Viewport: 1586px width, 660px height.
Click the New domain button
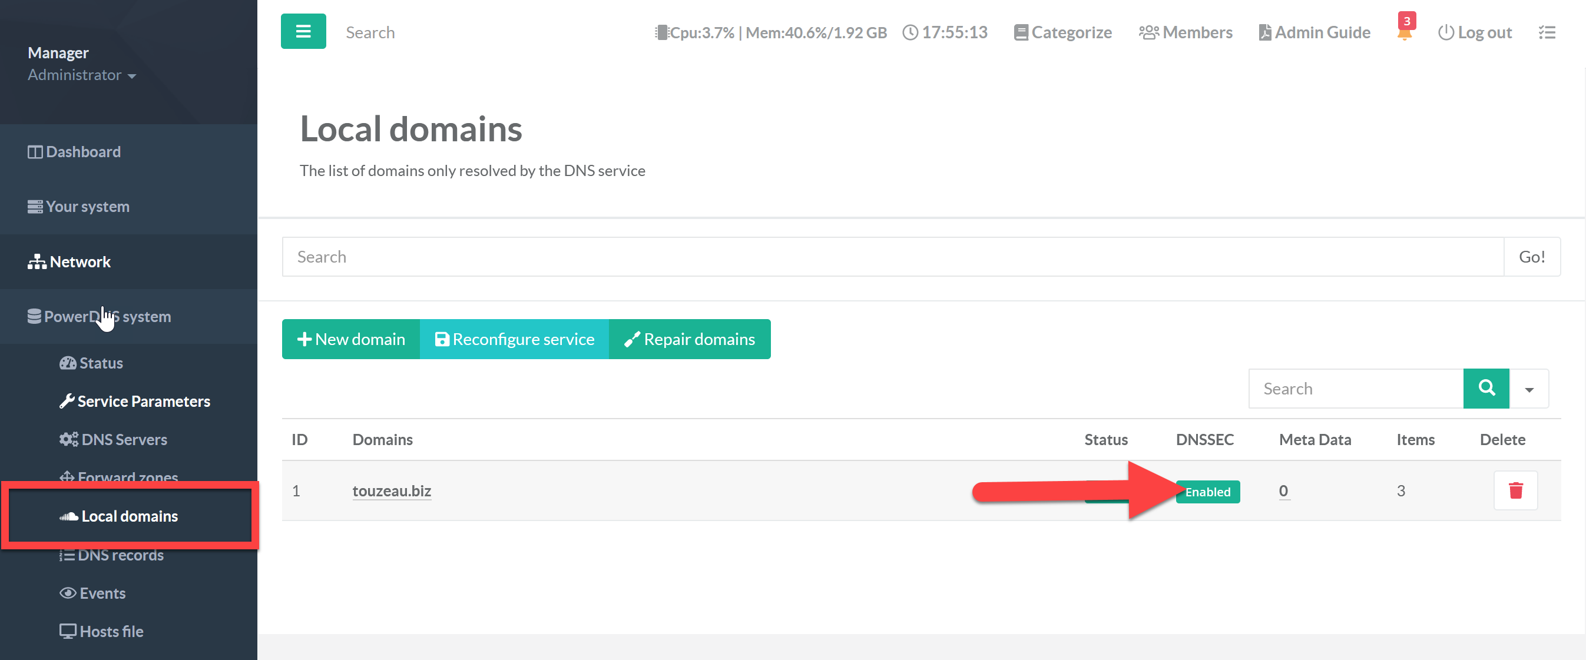point(351,339)
